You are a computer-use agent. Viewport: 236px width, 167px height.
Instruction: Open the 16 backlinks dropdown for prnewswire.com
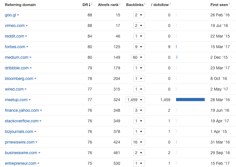(x=138, y=142)
